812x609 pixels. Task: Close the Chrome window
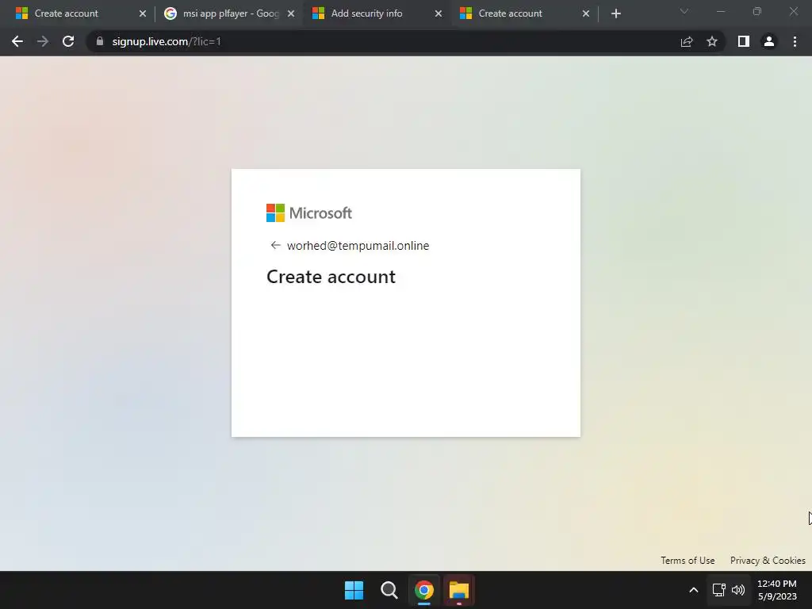point(793,11)
